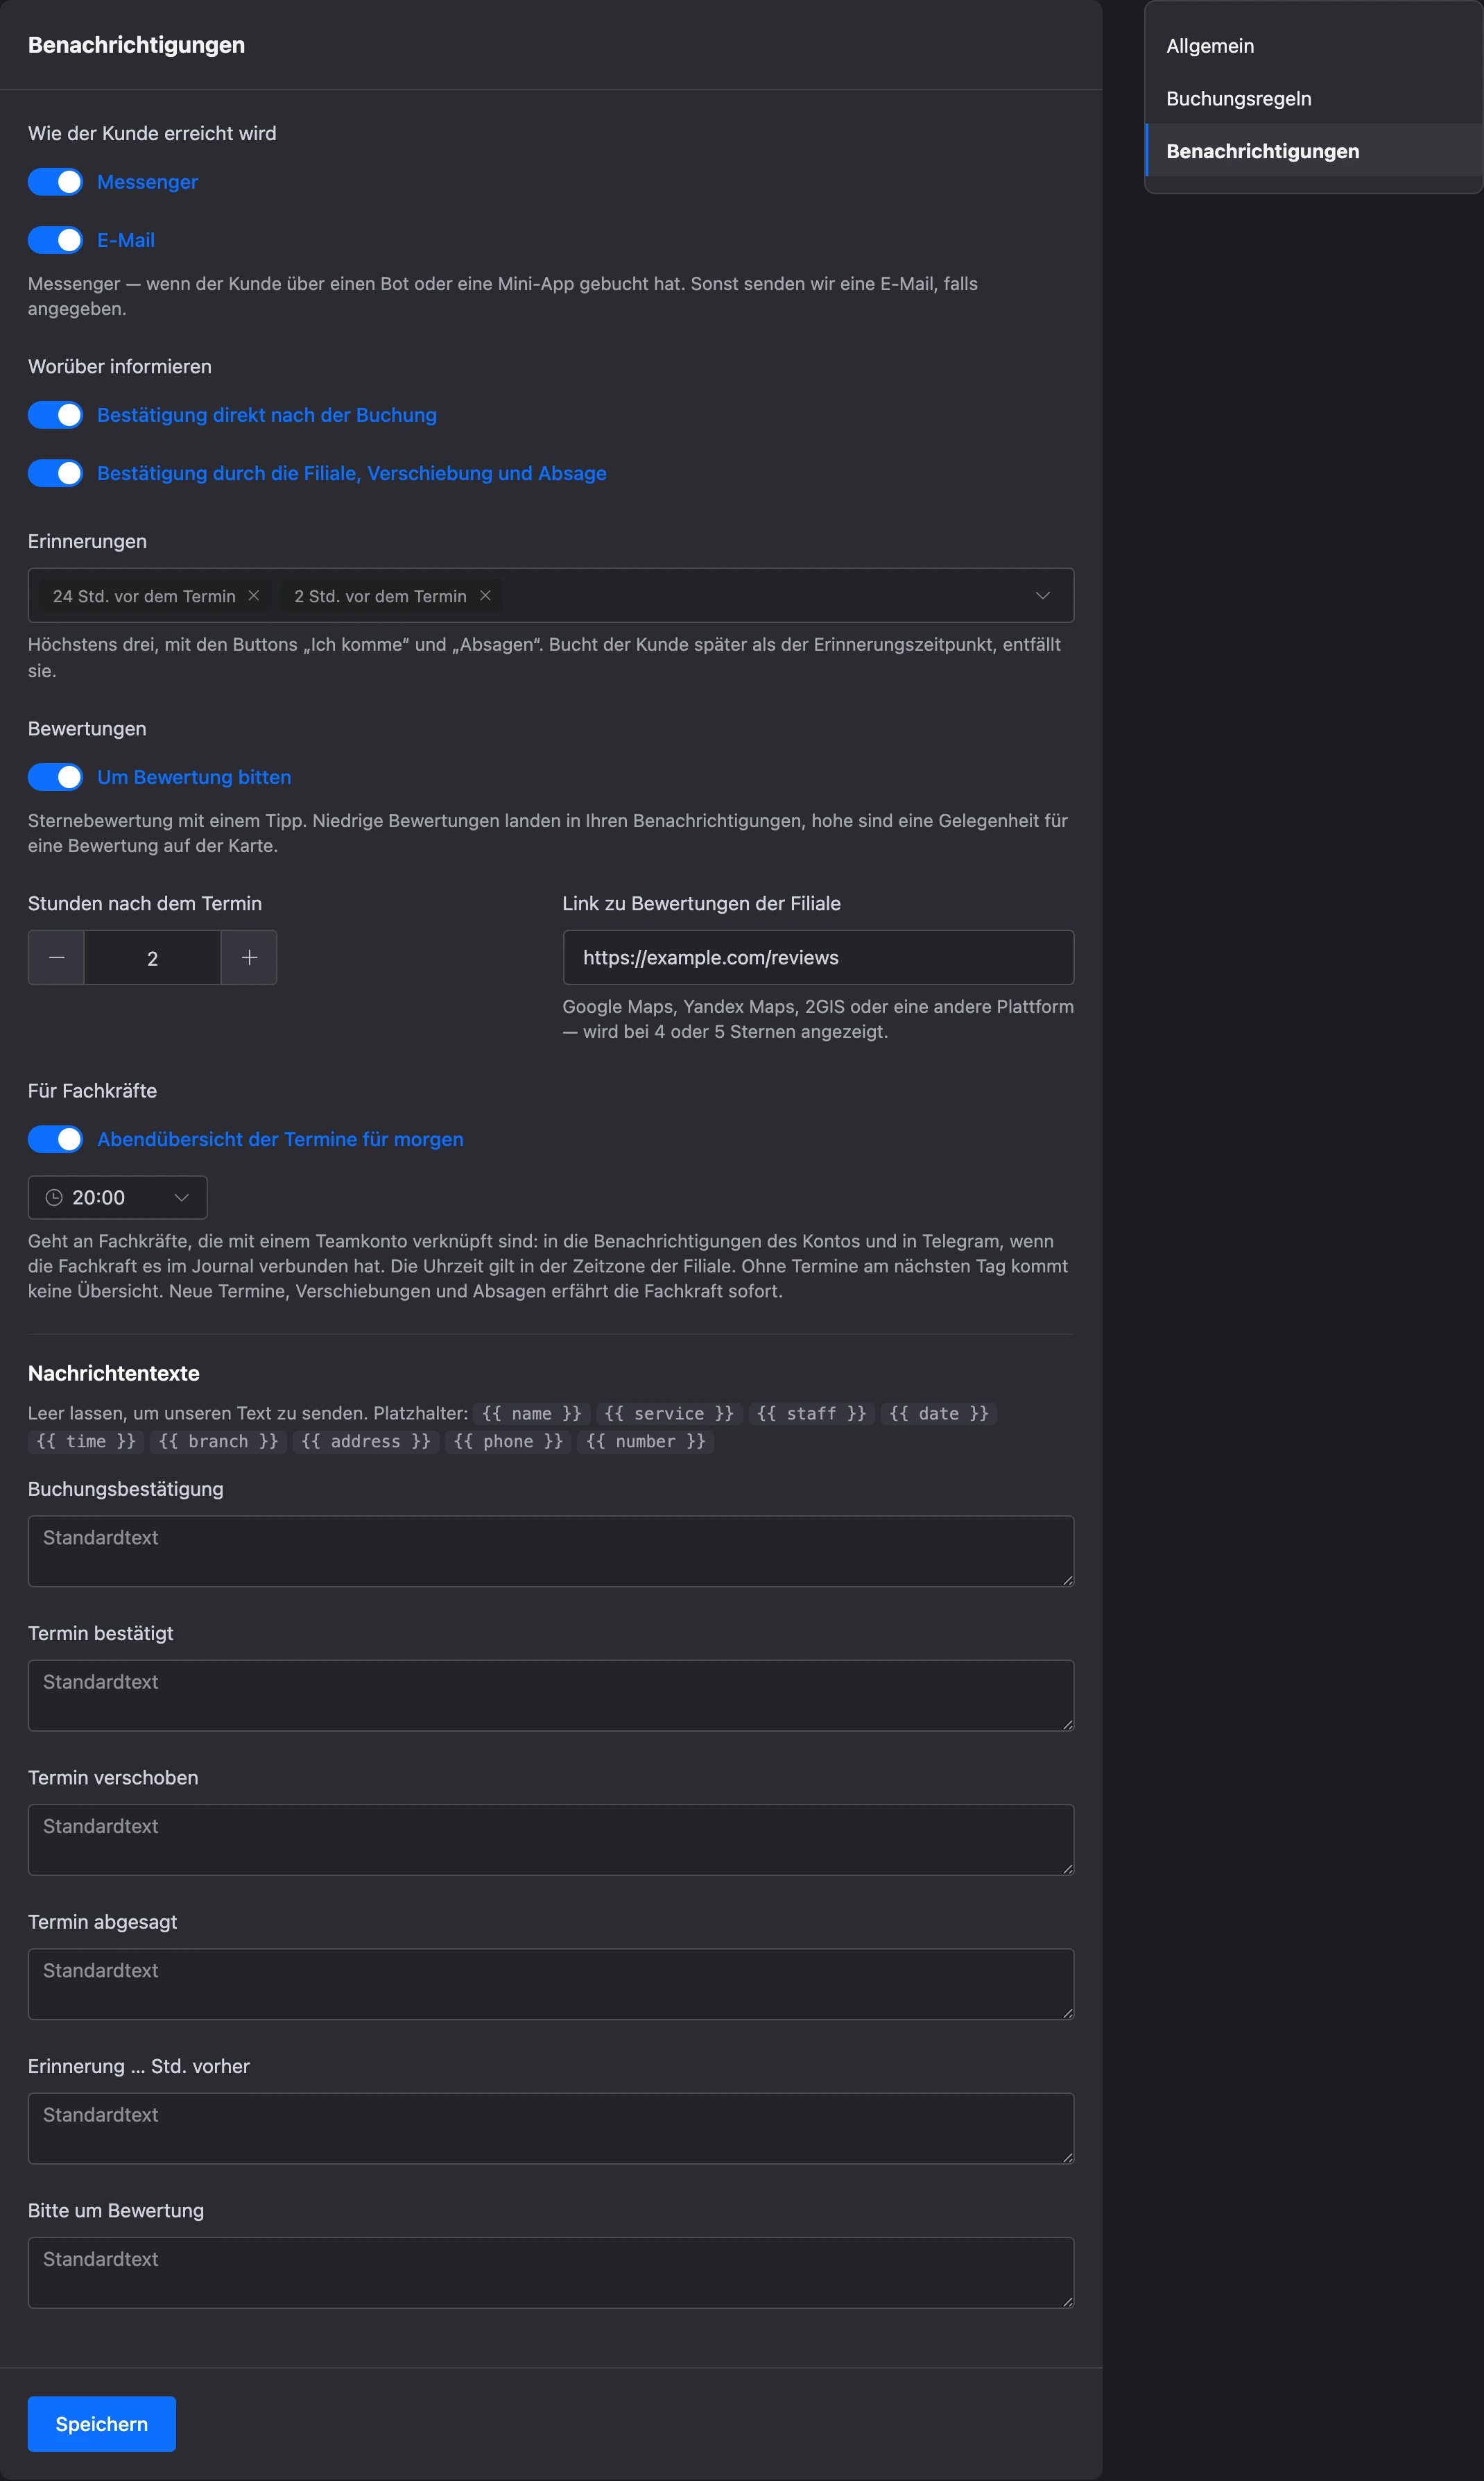Screen dimensions: 1484x2481
Task: Focus the review link URL field
Action: click(818, 957)
